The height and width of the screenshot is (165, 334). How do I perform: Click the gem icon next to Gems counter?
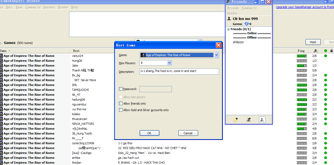(x=247, y=24)
